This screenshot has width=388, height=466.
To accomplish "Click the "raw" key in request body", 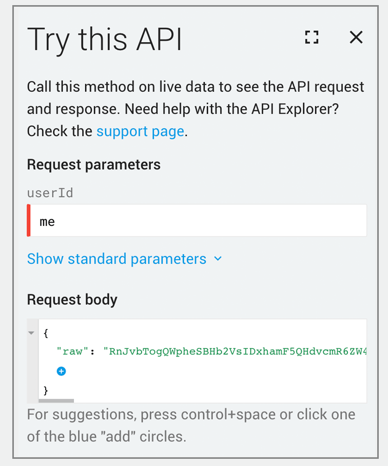I will click(72, 352).
